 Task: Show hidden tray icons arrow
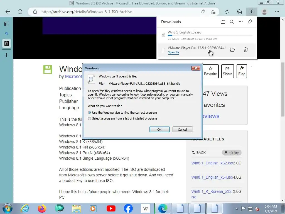[x=237, y=209]
